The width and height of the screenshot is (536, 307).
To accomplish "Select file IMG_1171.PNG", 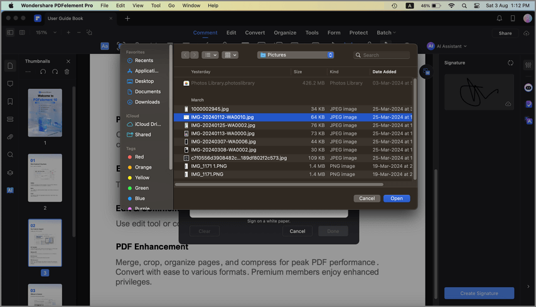I will tap(293, 174).
